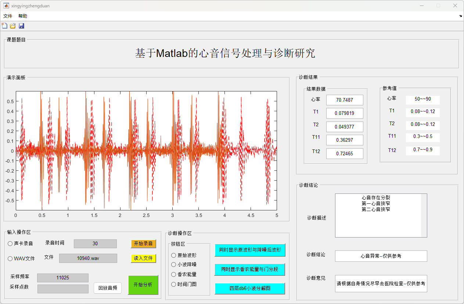Screen dimensions: 464x304
Task: Click the 录音时间 field showing 30
Action: point(95,244)
